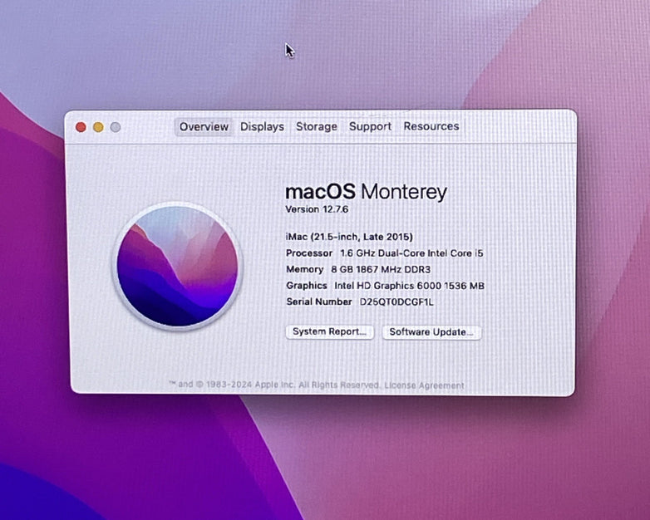This screenshot has height=520, width=650.
Task: Open the License Agreement link
Action: (426, 385)
